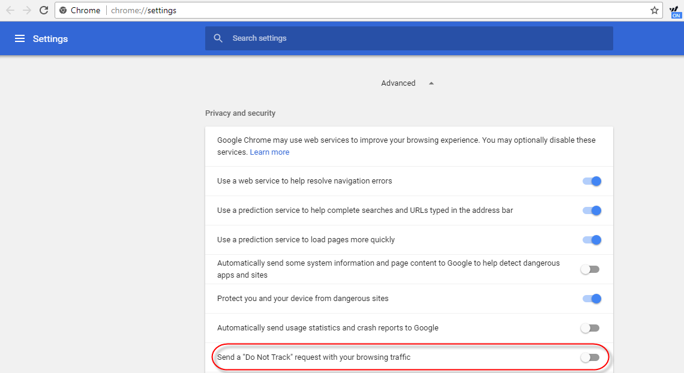This screenshot has height=373, width=684.
Task: Select the Privacy and security heading
Action: [x=240, y=113]
